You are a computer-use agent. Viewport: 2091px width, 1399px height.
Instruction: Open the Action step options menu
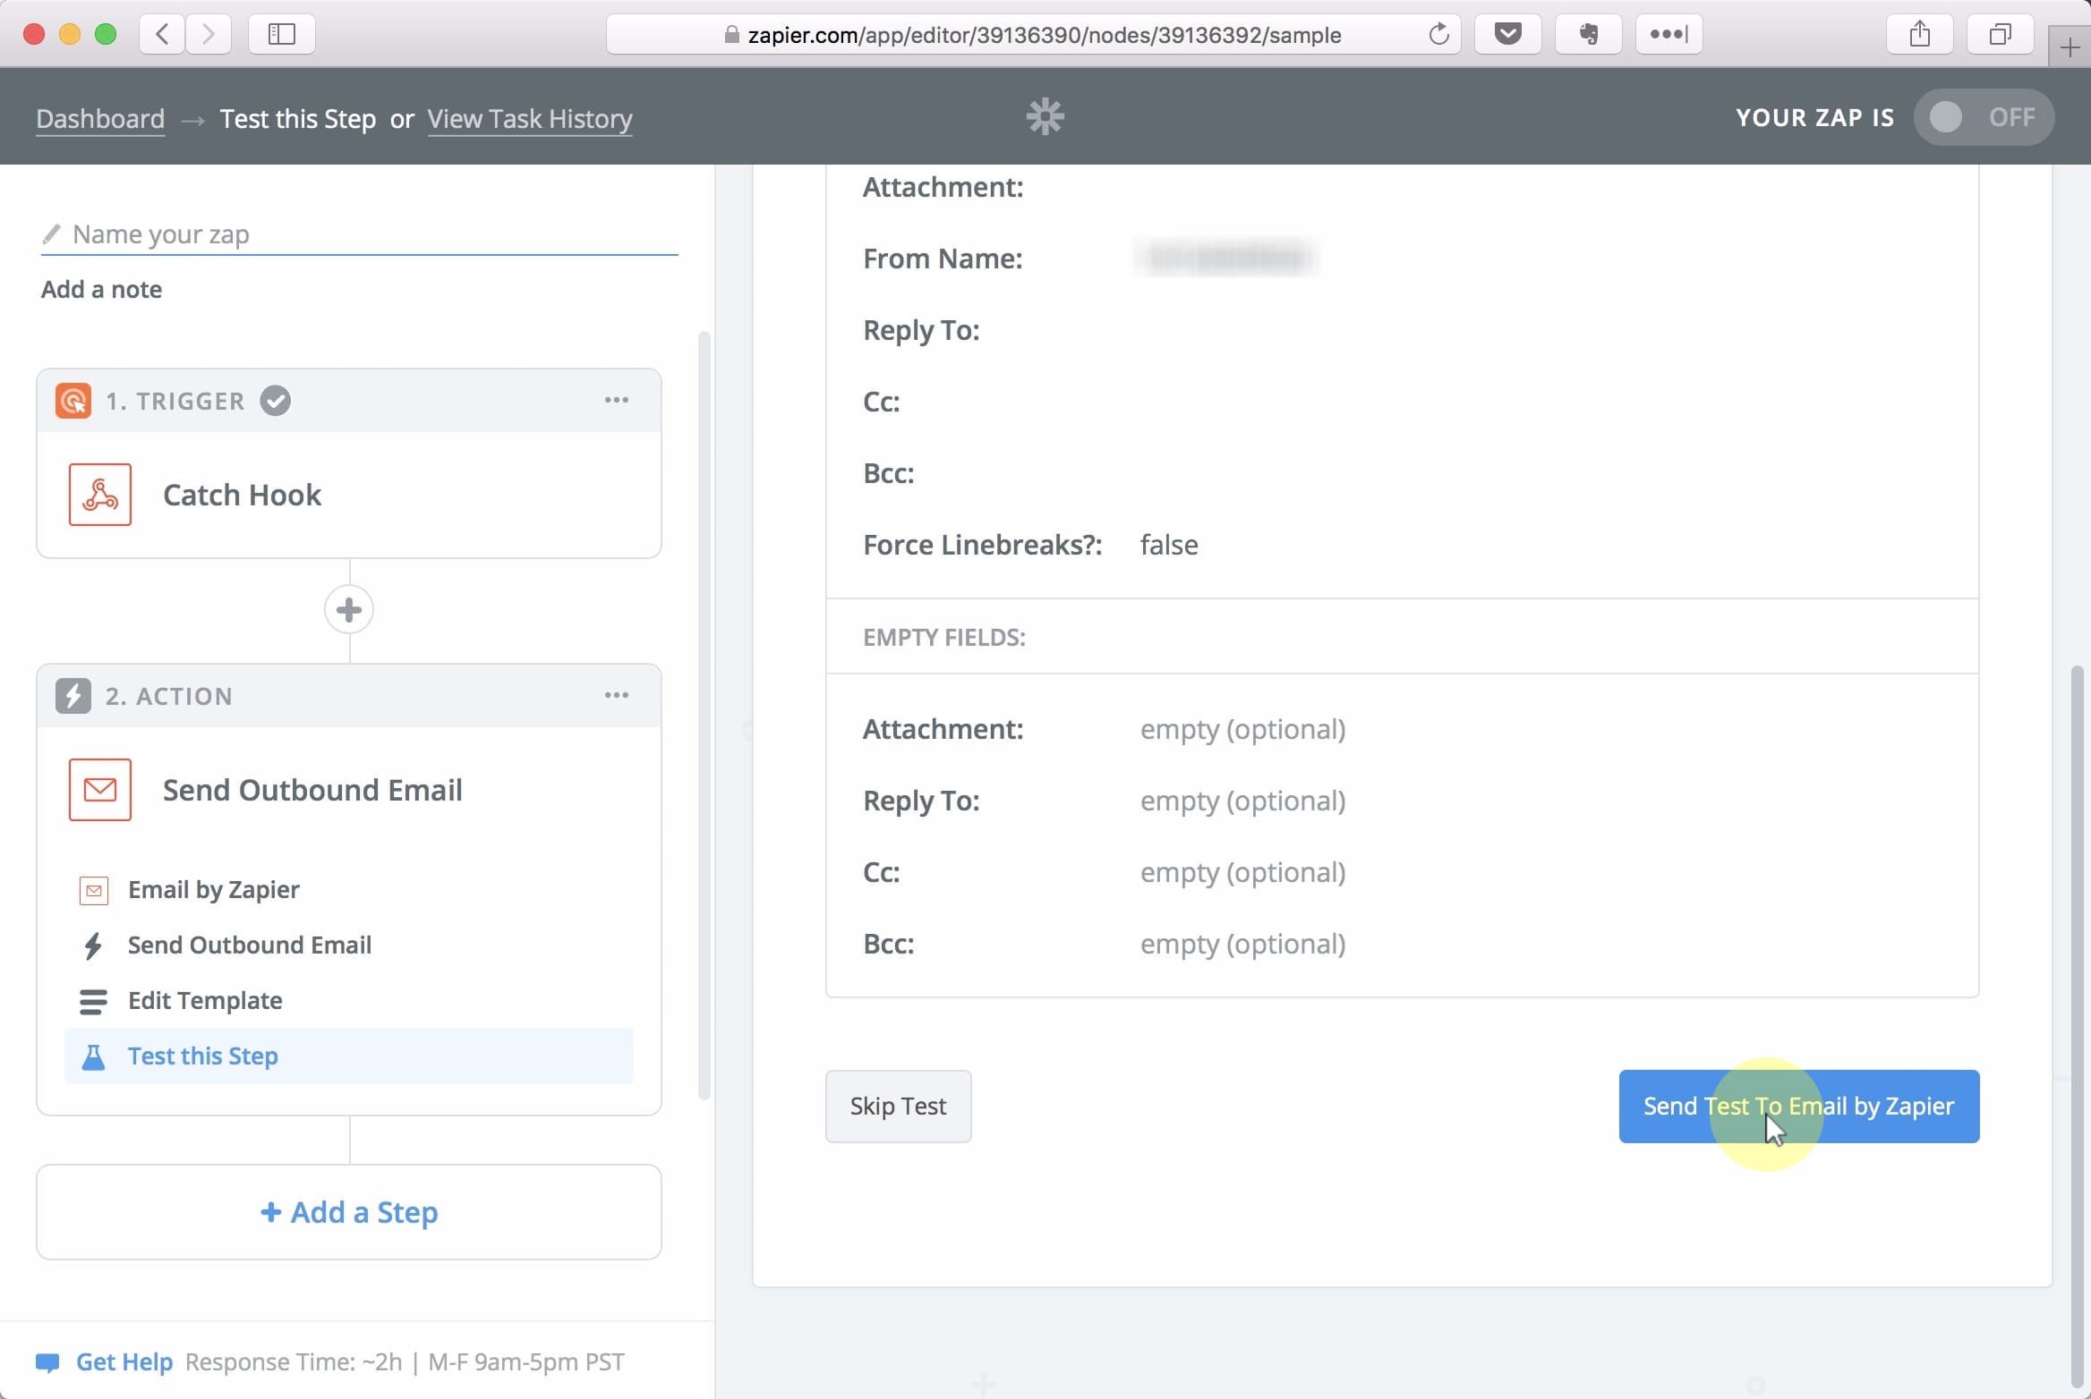616,695
